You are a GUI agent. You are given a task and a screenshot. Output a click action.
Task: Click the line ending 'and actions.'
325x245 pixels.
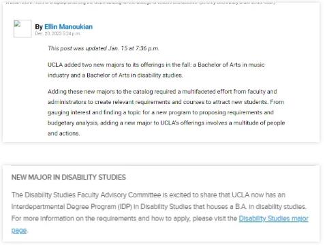coord(64,133)
